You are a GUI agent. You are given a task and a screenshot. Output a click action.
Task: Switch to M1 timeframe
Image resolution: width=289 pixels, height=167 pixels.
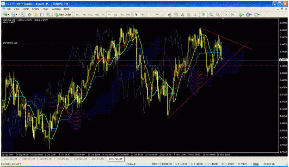pos(78,14)
